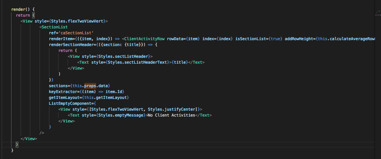This screenshot has height=159, width=381.
Task: Click this.calculateAverageRow at the line end
Action: (x=346, y=39)
